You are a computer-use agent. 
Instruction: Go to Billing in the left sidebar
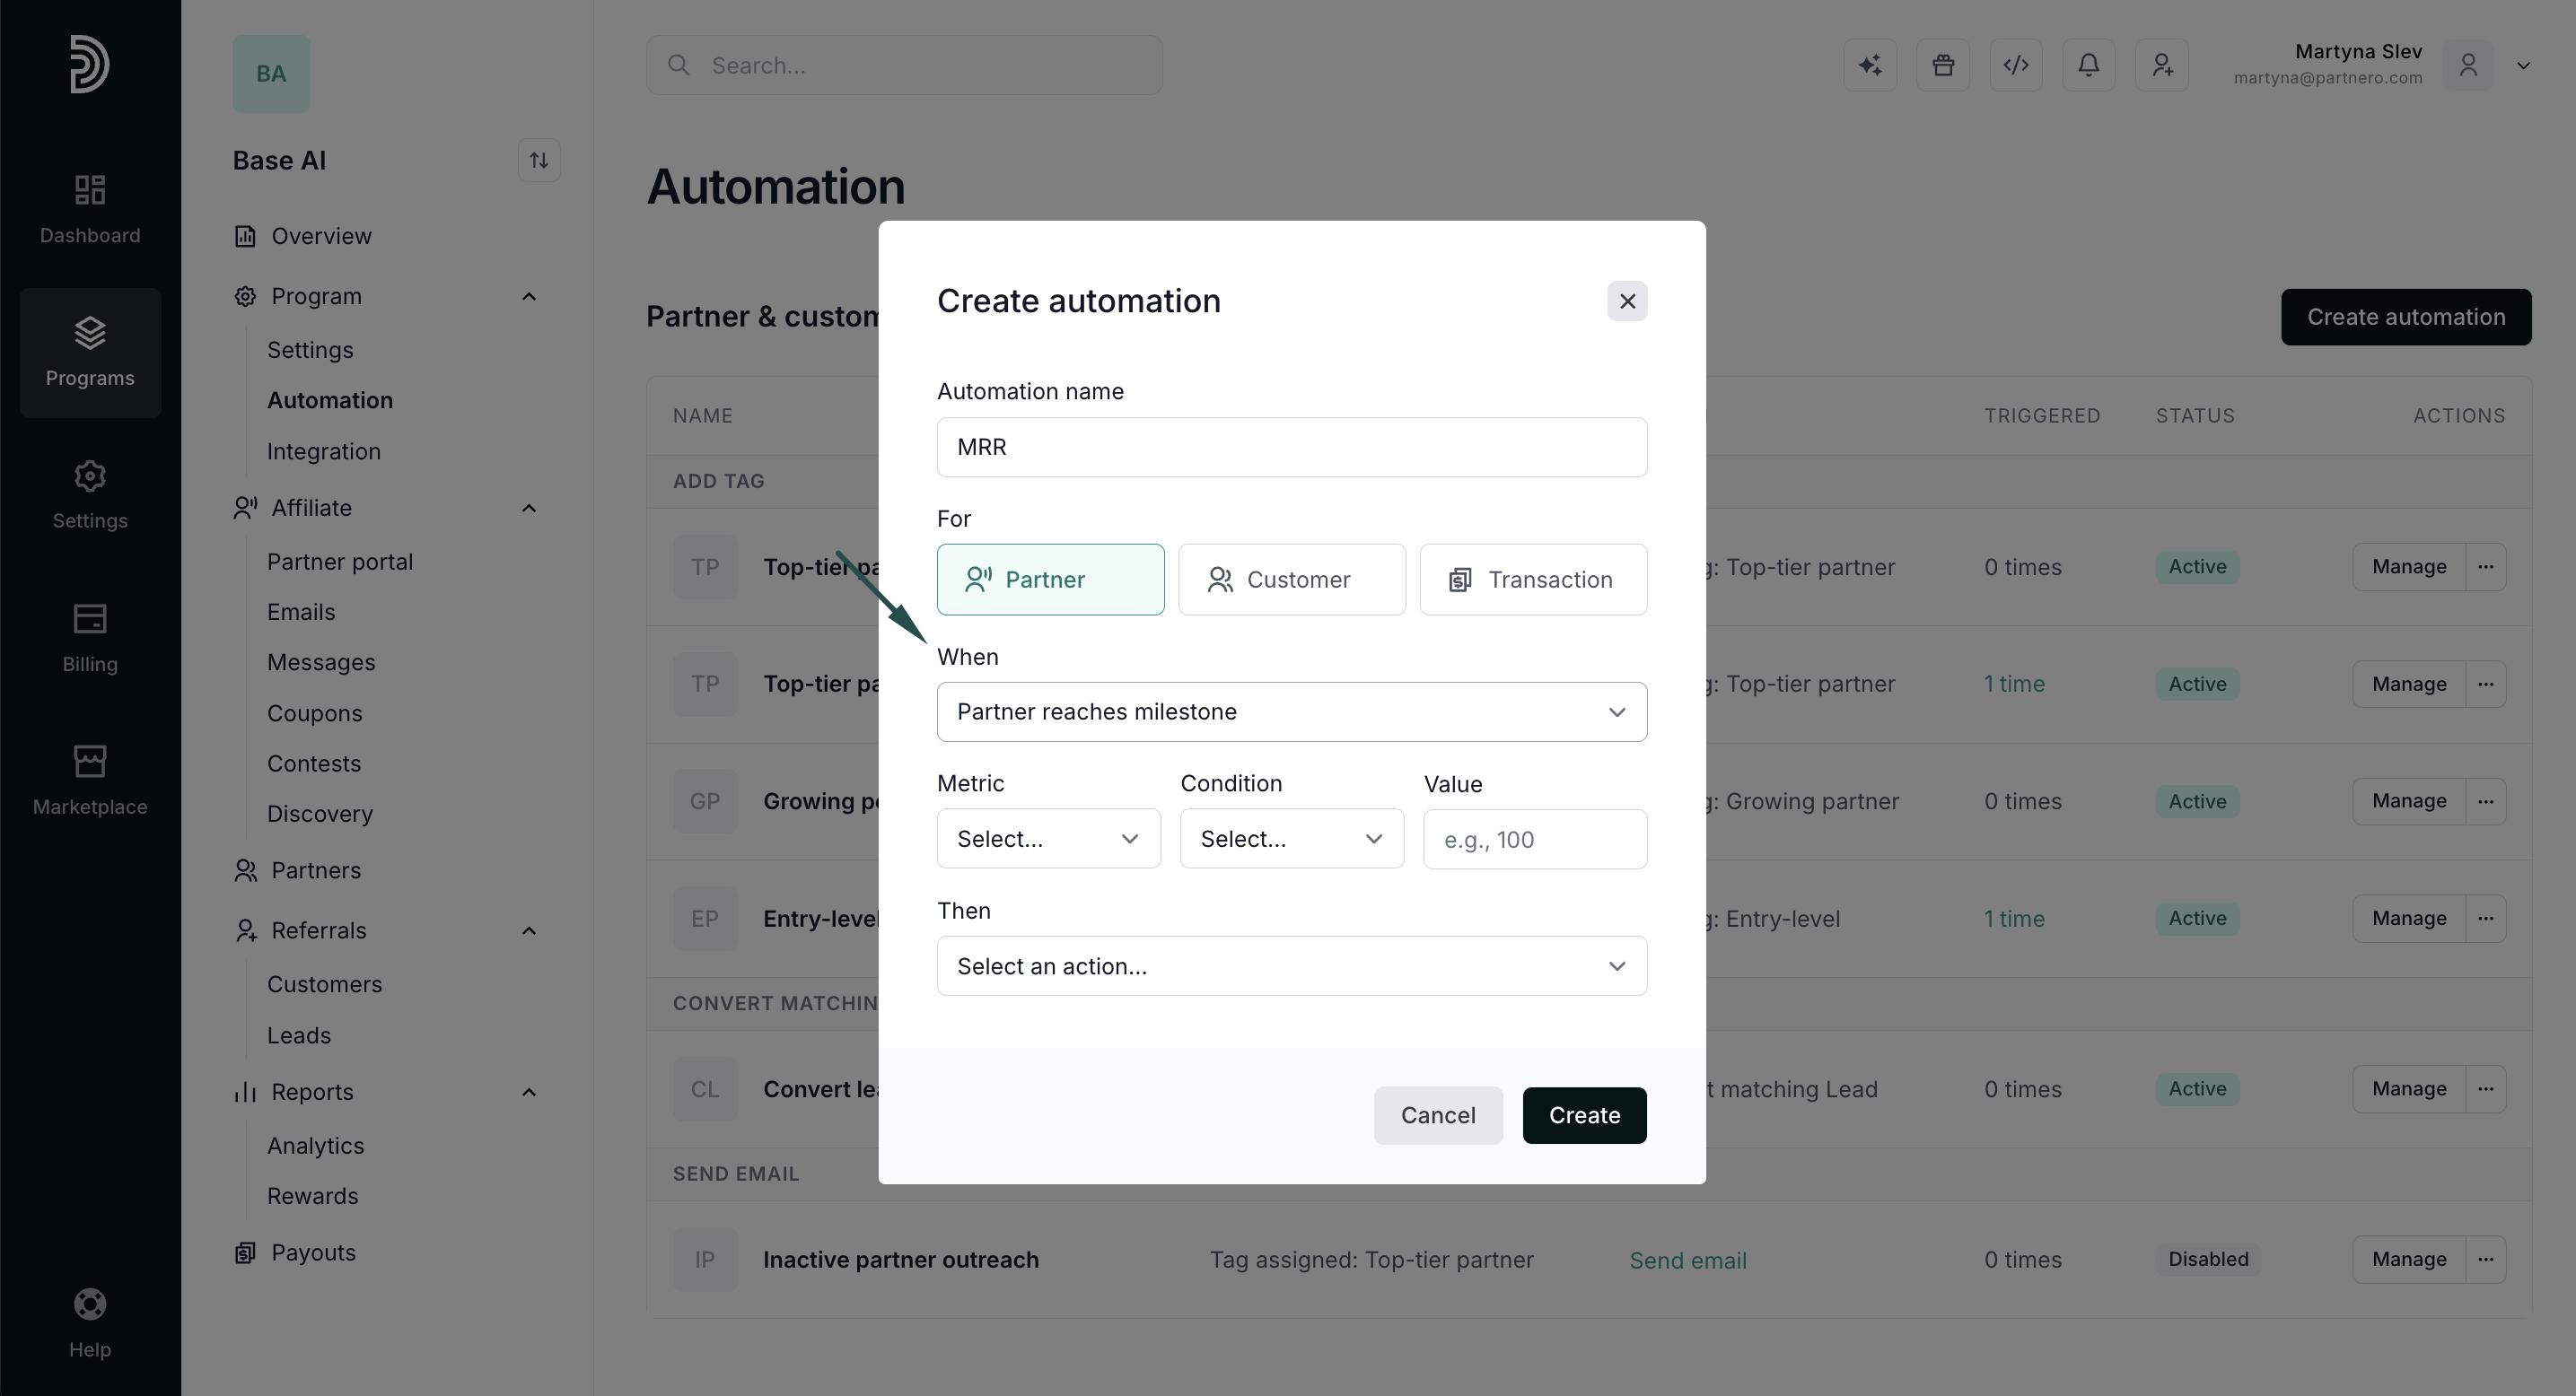click(90, 638)
